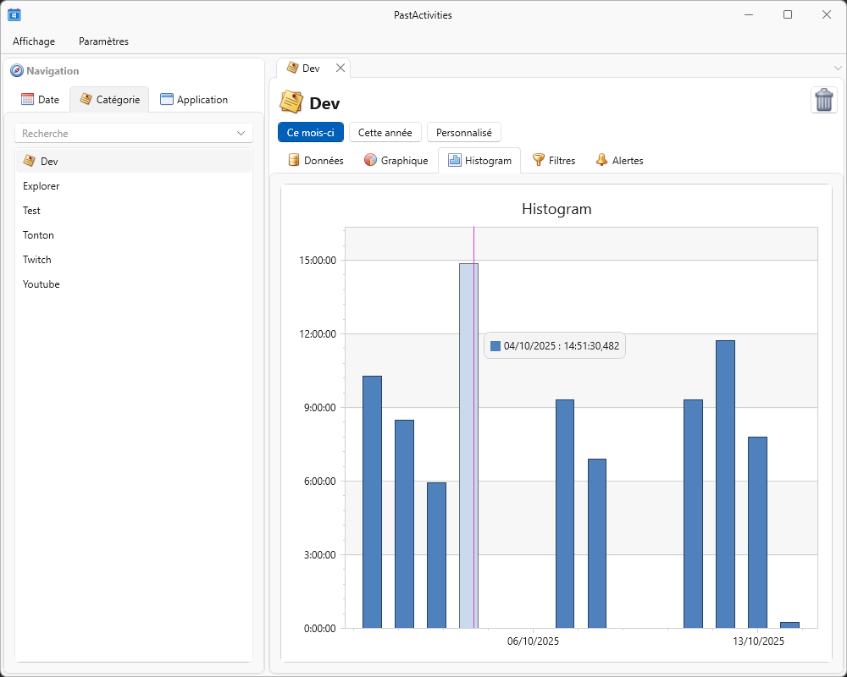This screenshot has height=677, width=847.
Task: Close the Dev document tab
Action: [340, 68]
